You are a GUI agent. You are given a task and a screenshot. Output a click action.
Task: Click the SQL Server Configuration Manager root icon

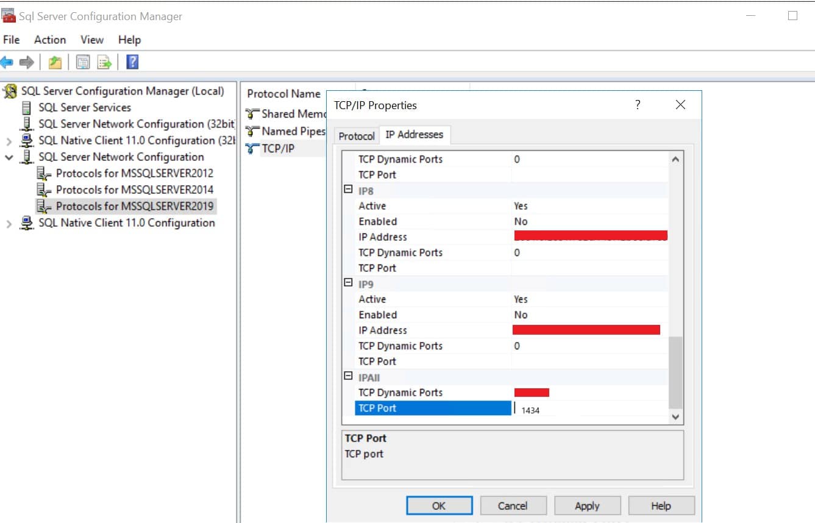[10, 91]
